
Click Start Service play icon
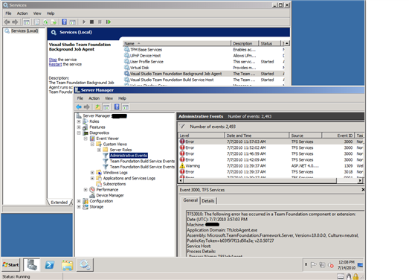84,22
